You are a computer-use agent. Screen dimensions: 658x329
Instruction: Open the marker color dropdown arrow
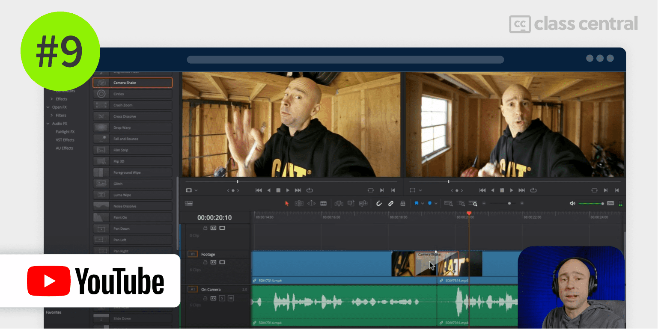pyautogui.click(x=436, y=204)
